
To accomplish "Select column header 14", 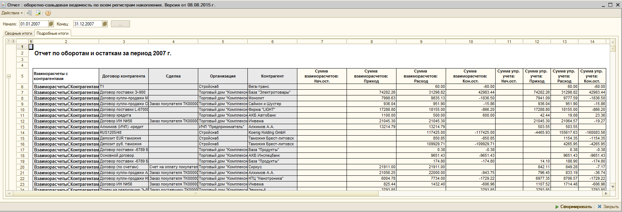I will pyautogui.click(x=592, y=42).
